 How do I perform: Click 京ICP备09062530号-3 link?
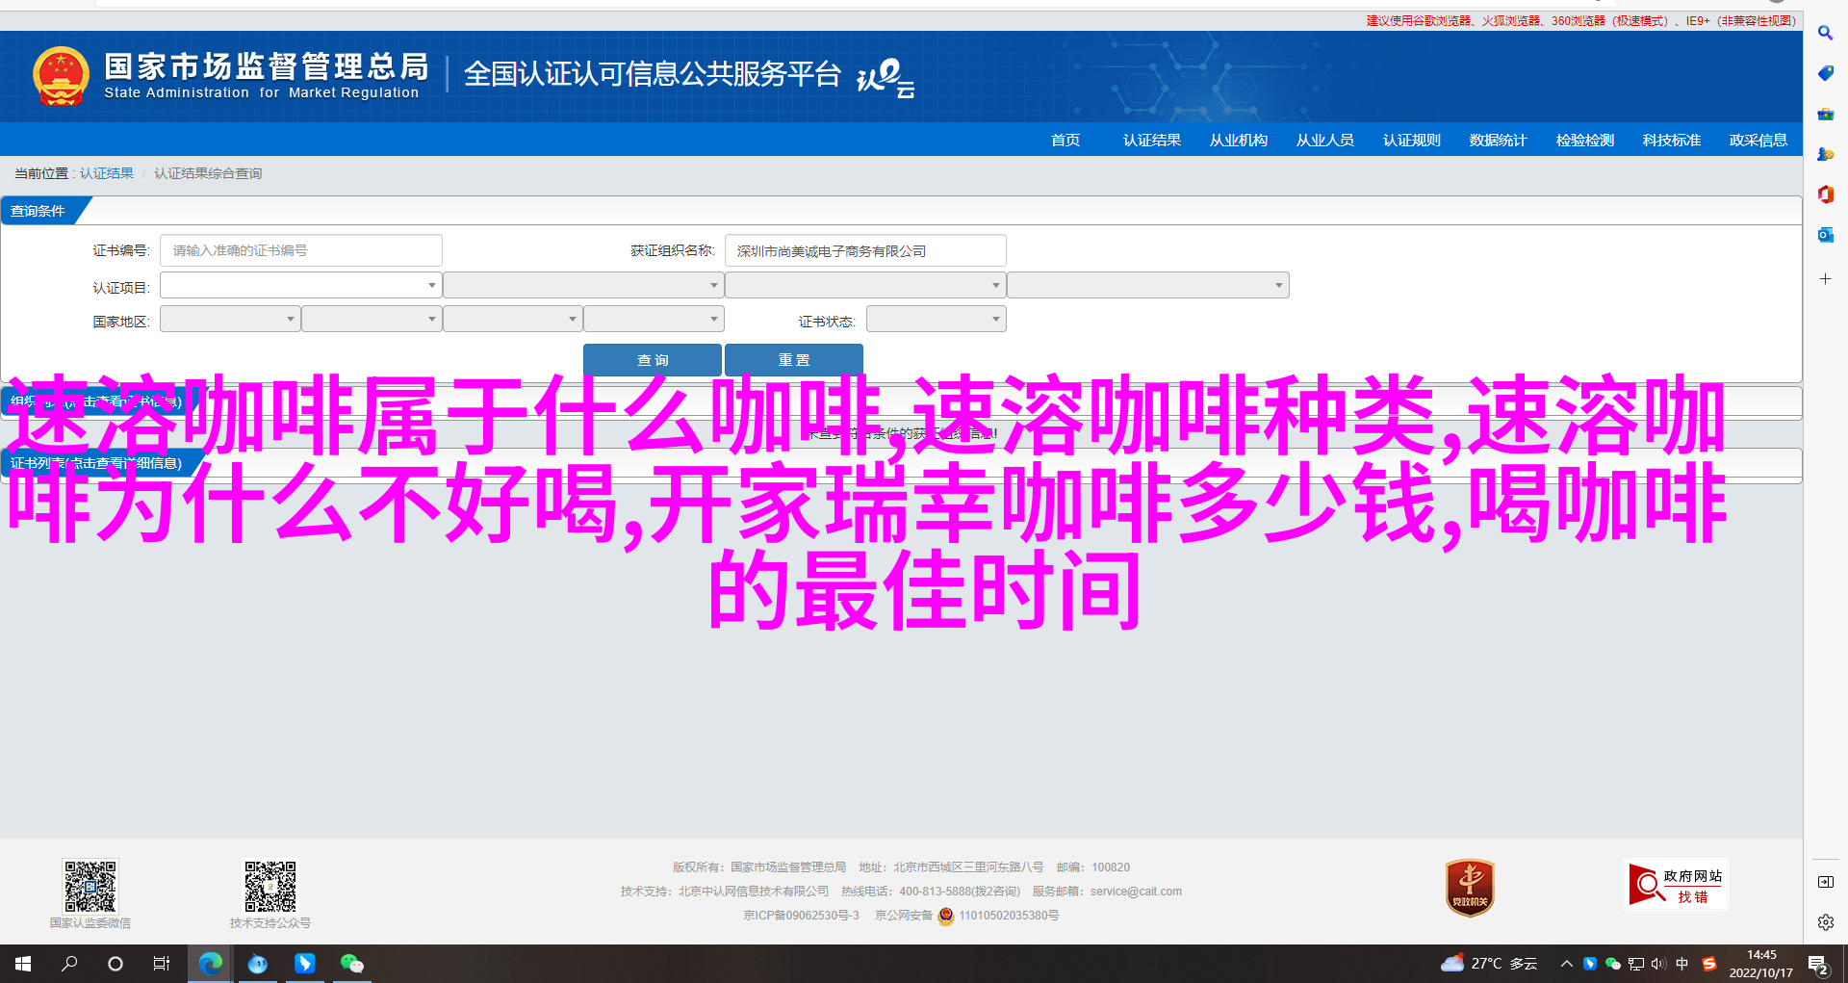coord(801,916)
